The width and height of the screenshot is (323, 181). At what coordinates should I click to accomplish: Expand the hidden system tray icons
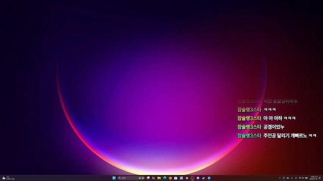pos(280,178)
